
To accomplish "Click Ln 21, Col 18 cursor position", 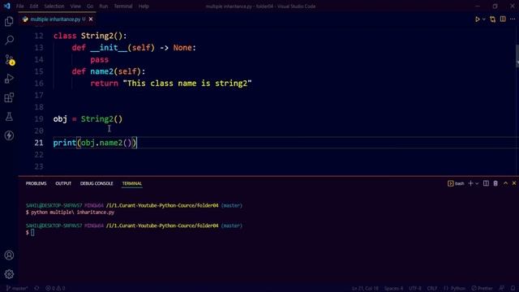I will 365,289.
